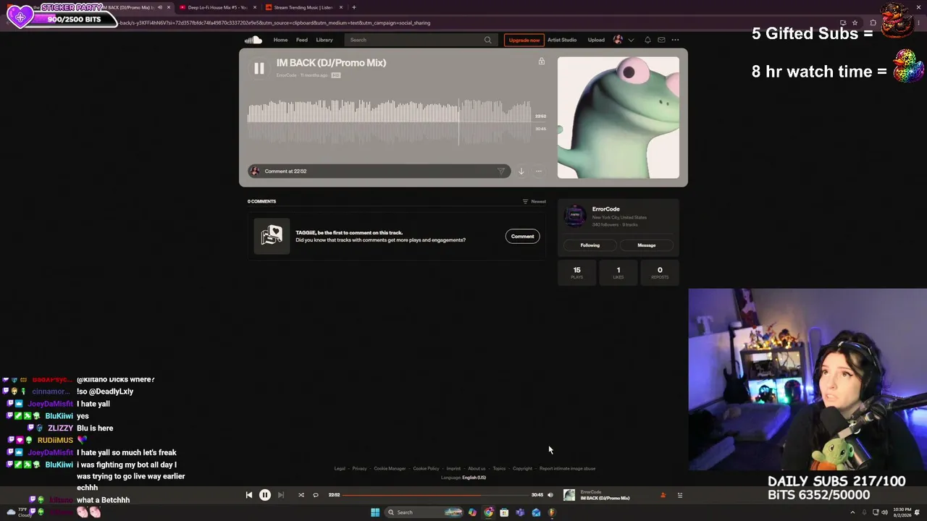Image resolution: width=927 pixels, height=521 pixels.
Task: Click the Upgrade now button
Action: pos(524,40)
